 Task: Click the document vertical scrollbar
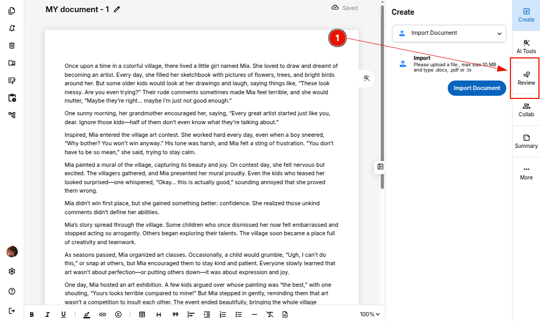[x=382, y=105]
